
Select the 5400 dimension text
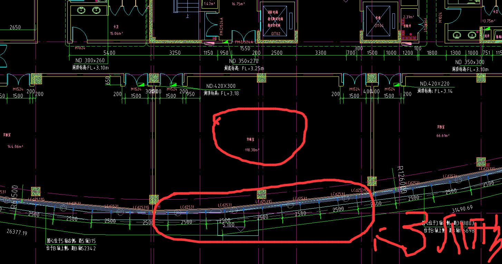click(x=109, y=53)
